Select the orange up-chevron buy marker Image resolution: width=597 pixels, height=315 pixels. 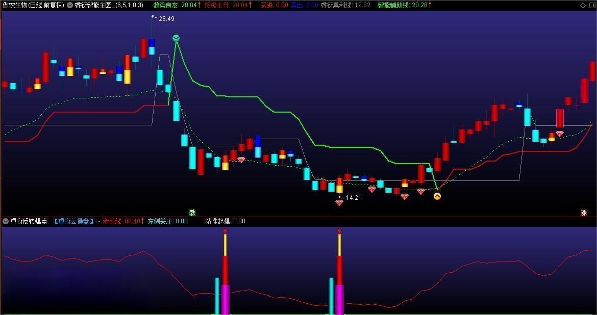coord(437,196)
